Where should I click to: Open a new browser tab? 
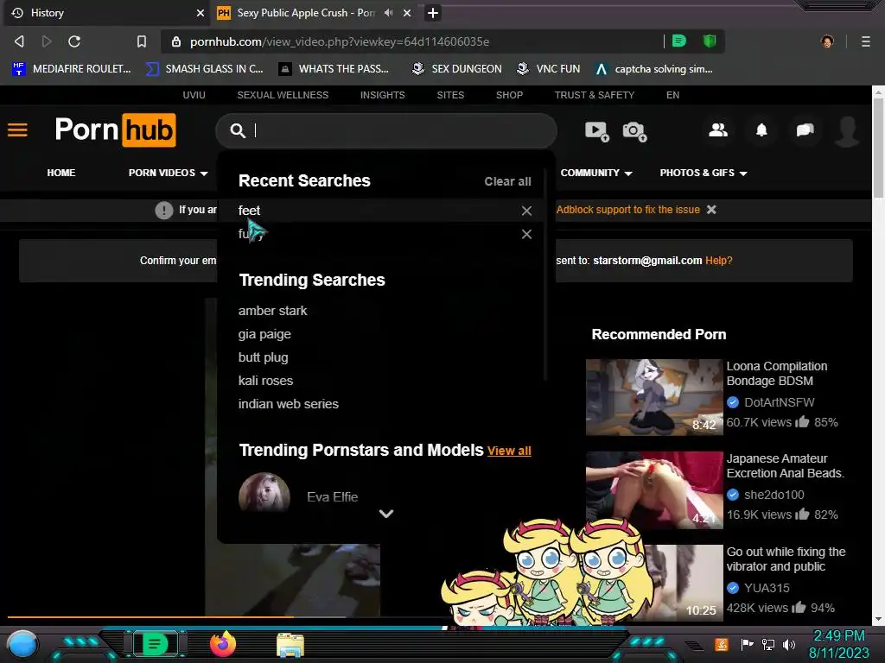(x=432, y=13)
